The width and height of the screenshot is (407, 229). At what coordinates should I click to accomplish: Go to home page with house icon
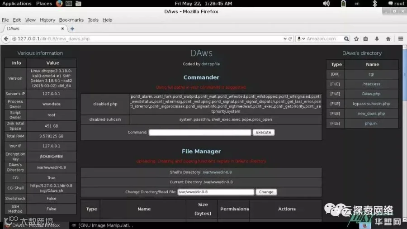(388, 38)
